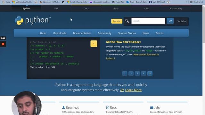Switch to the PSF tab
Screen dimensions: 205x115
click(x=56, y=9)
